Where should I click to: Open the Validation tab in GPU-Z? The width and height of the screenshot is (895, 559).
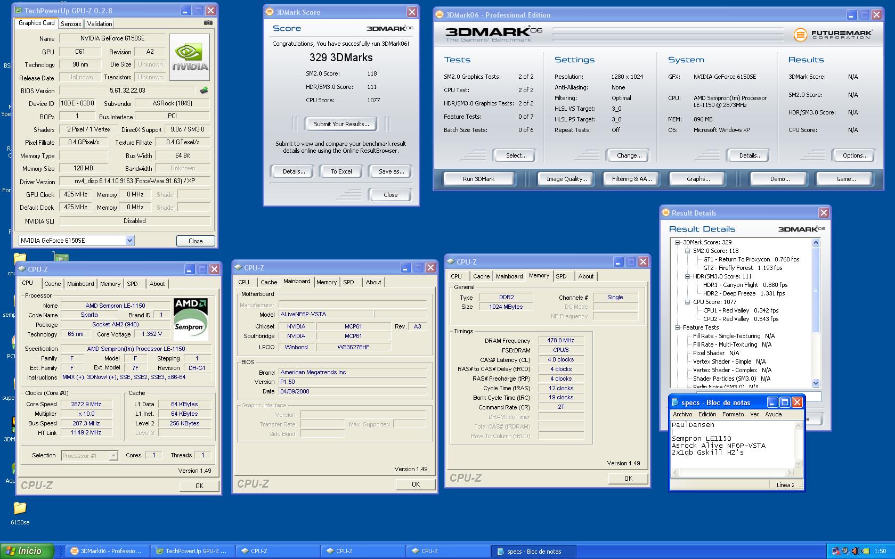pos(100,24)
